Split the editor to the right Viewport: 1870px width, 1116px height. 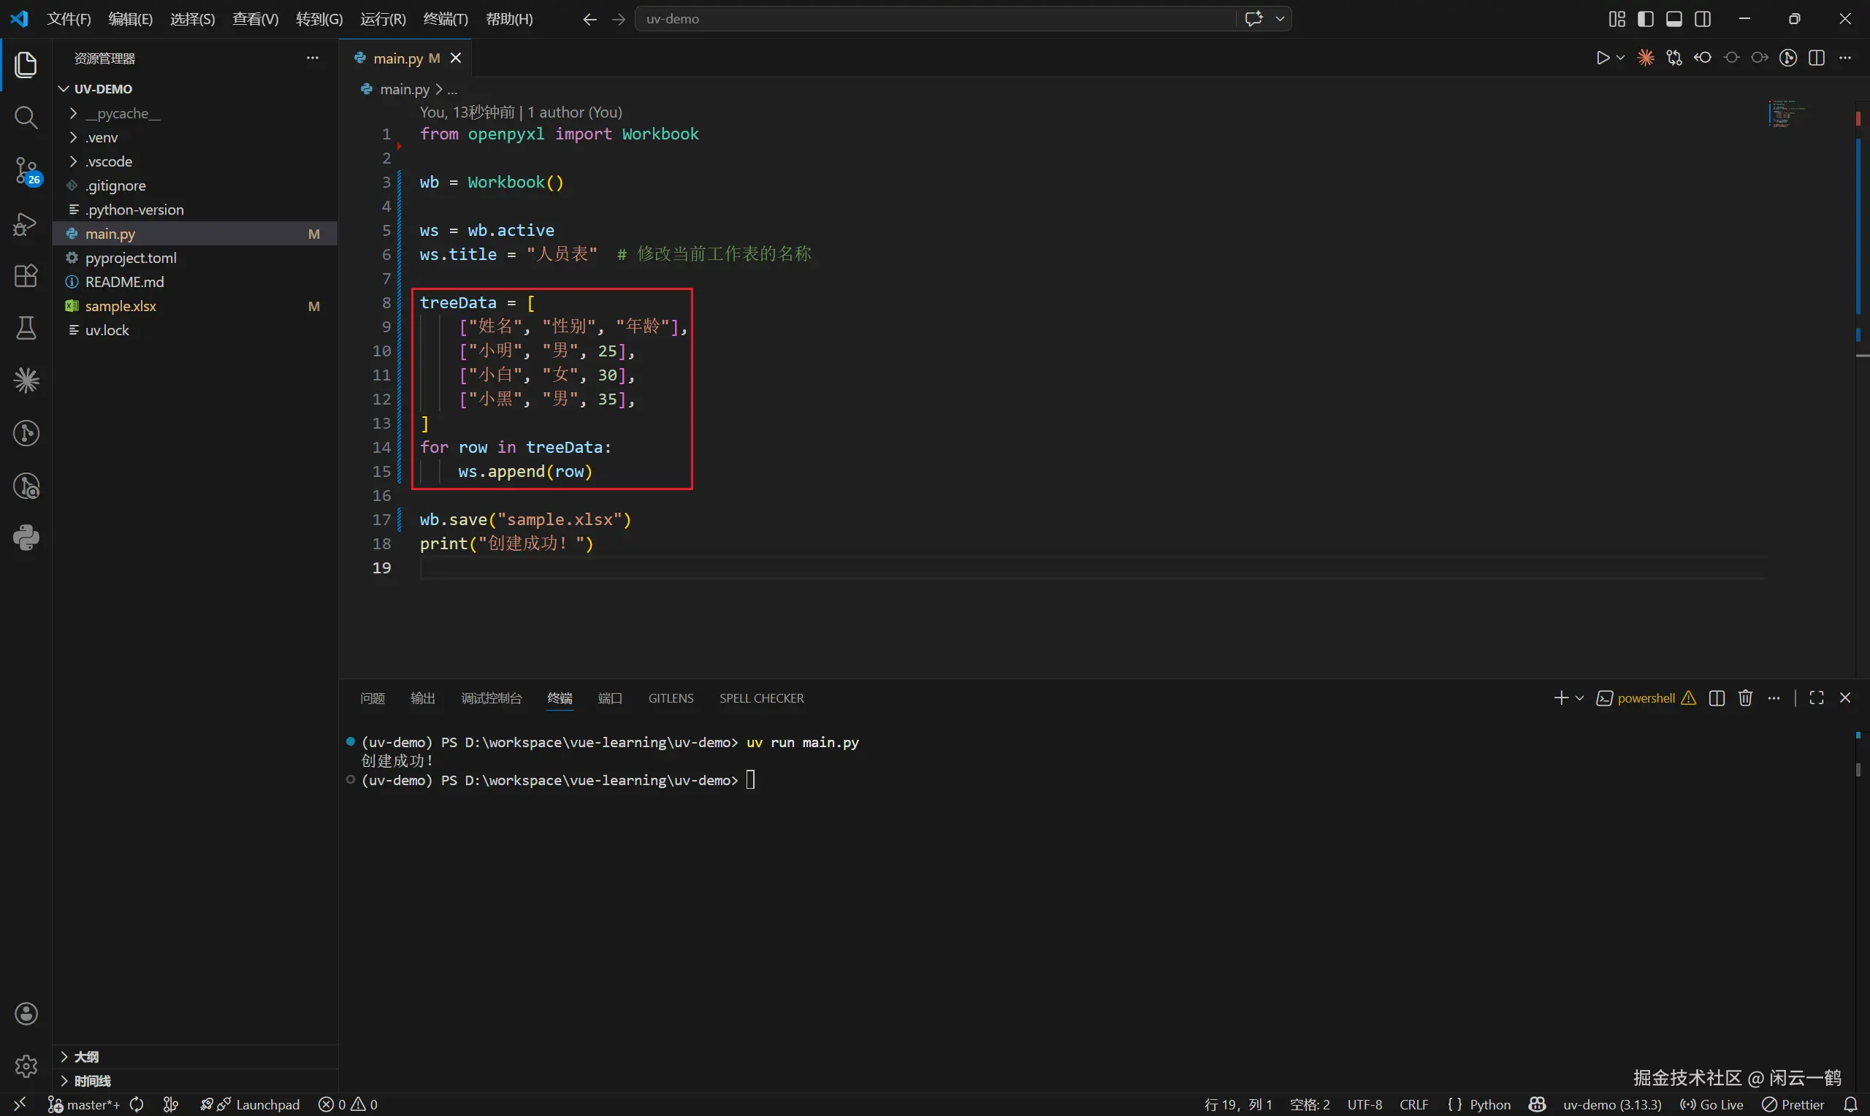[1817, 58]
